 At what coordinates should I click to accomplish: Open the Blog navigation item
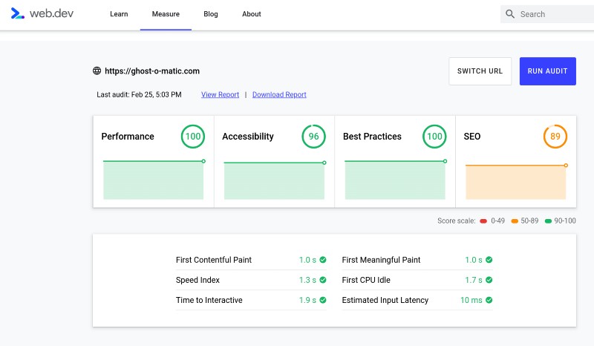click(211, 14)
